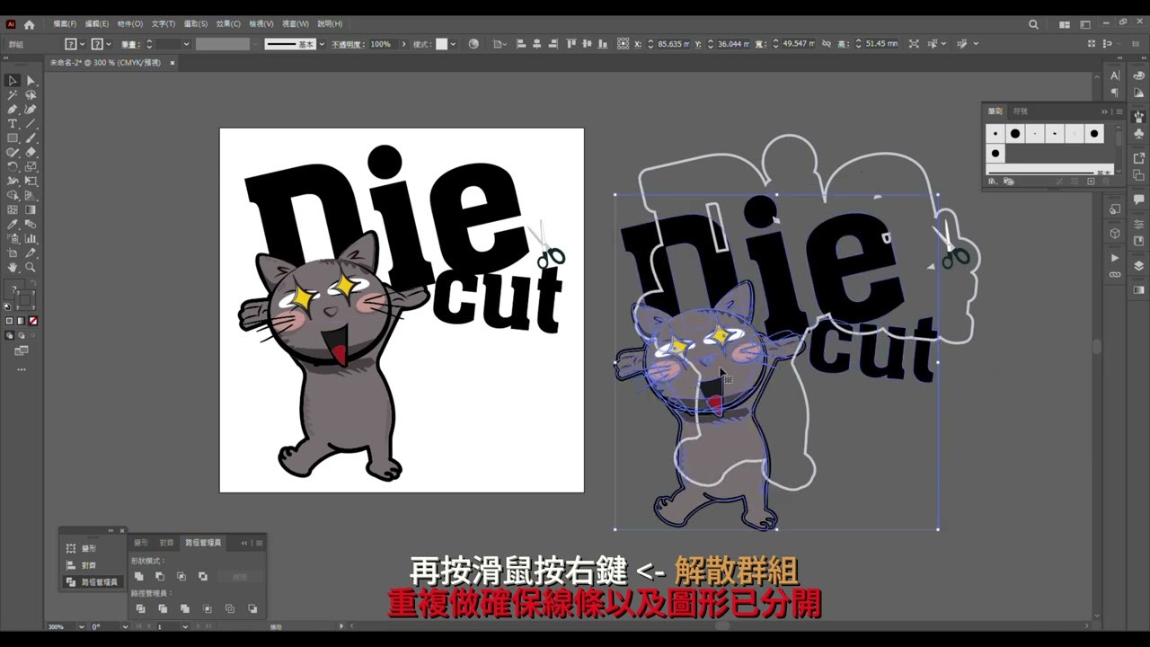The height and width of the screenshot is (647, 1150).
Task: Select the Hand tool
Action: click(x=13, y=267)
